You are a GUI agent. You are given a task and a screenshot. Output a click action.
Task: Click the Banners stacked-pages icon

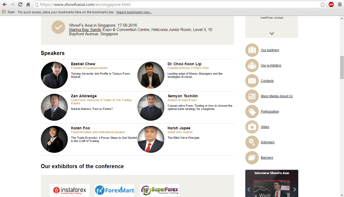coord(252,158)
